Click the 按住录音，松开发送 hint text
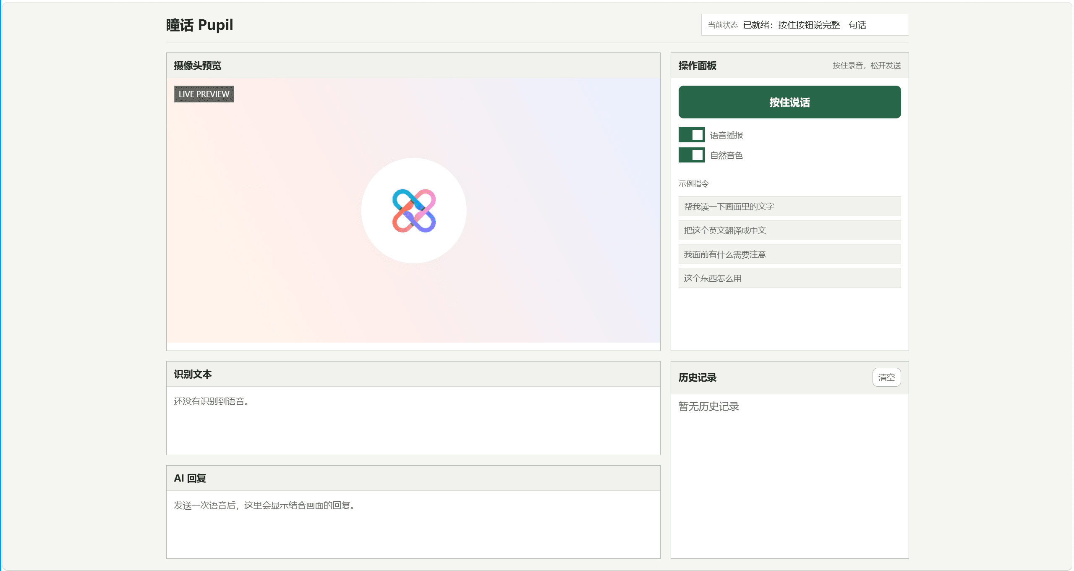 coord(867,65)
